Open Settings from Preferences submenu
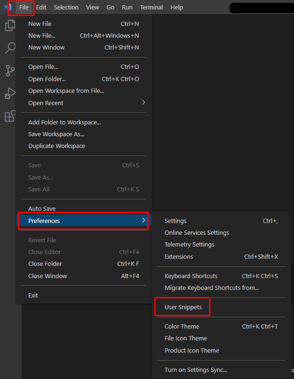 point(221,221)
